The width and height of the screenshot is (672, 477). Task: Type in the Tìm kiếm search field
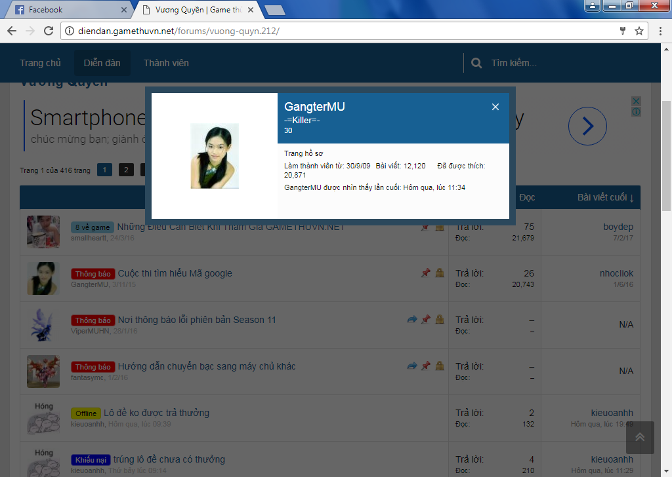564,63
